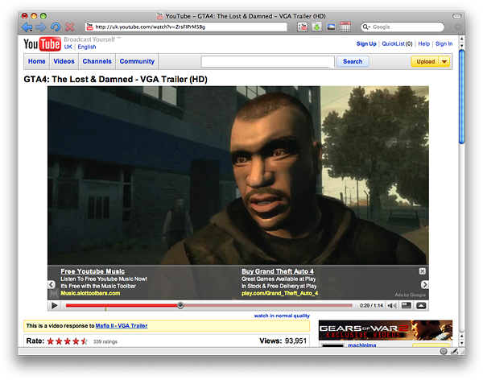Click the oblong toolbar toggle at window's top right
Image resolution: width=483 pixels, height=380 pixels.
point(456,16)
